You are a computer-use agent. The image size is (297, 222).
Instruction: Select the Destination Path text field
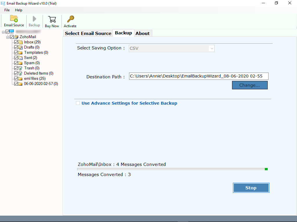(199, 76)
